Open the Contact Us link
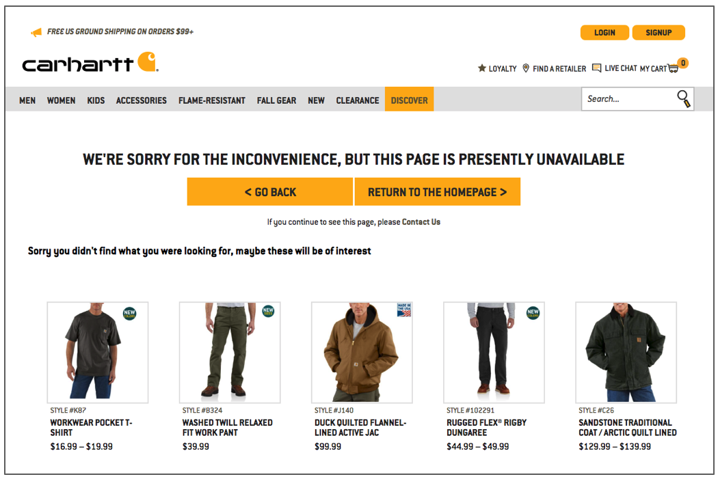This screenshot has width=718, height=479. click(x=421, y=221)
